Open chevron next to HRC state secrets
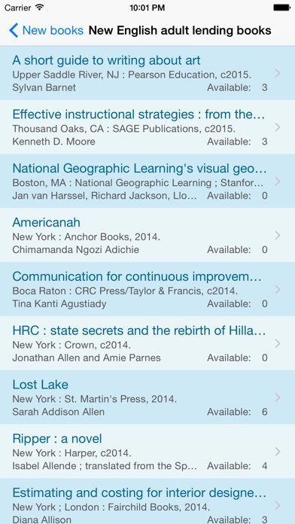This screenshot has height=524, width=295. [277, 343]
